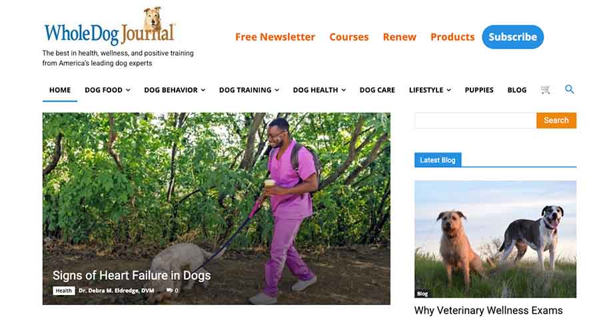
Task: Open the Dog Training dropdown chevron
Action: pyautogui.click(x=277, y=90)
